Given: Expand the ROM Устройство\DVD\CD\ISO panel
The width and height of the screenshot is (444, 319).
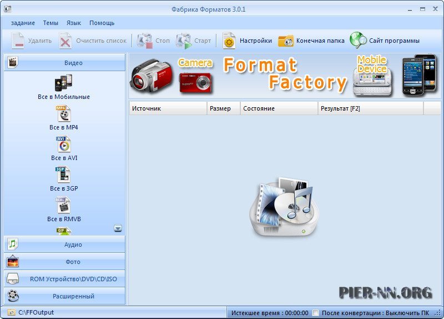Looking at the screenshot, I should [x=64, y=279].
